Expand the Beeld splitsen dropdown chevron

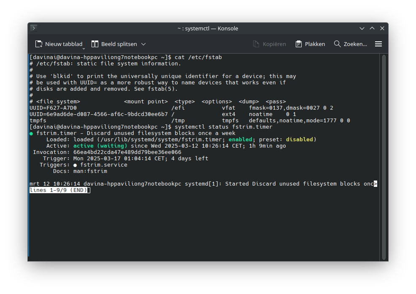143,44
